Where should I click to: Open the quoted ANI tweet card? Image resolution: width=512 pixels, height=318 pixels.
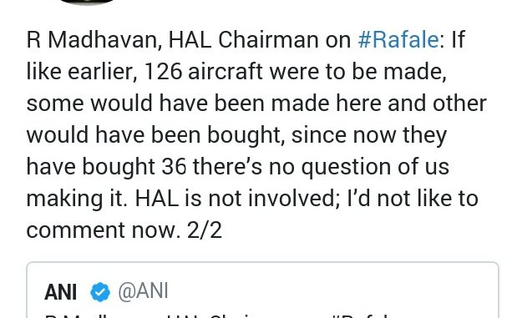coord(262,290)
